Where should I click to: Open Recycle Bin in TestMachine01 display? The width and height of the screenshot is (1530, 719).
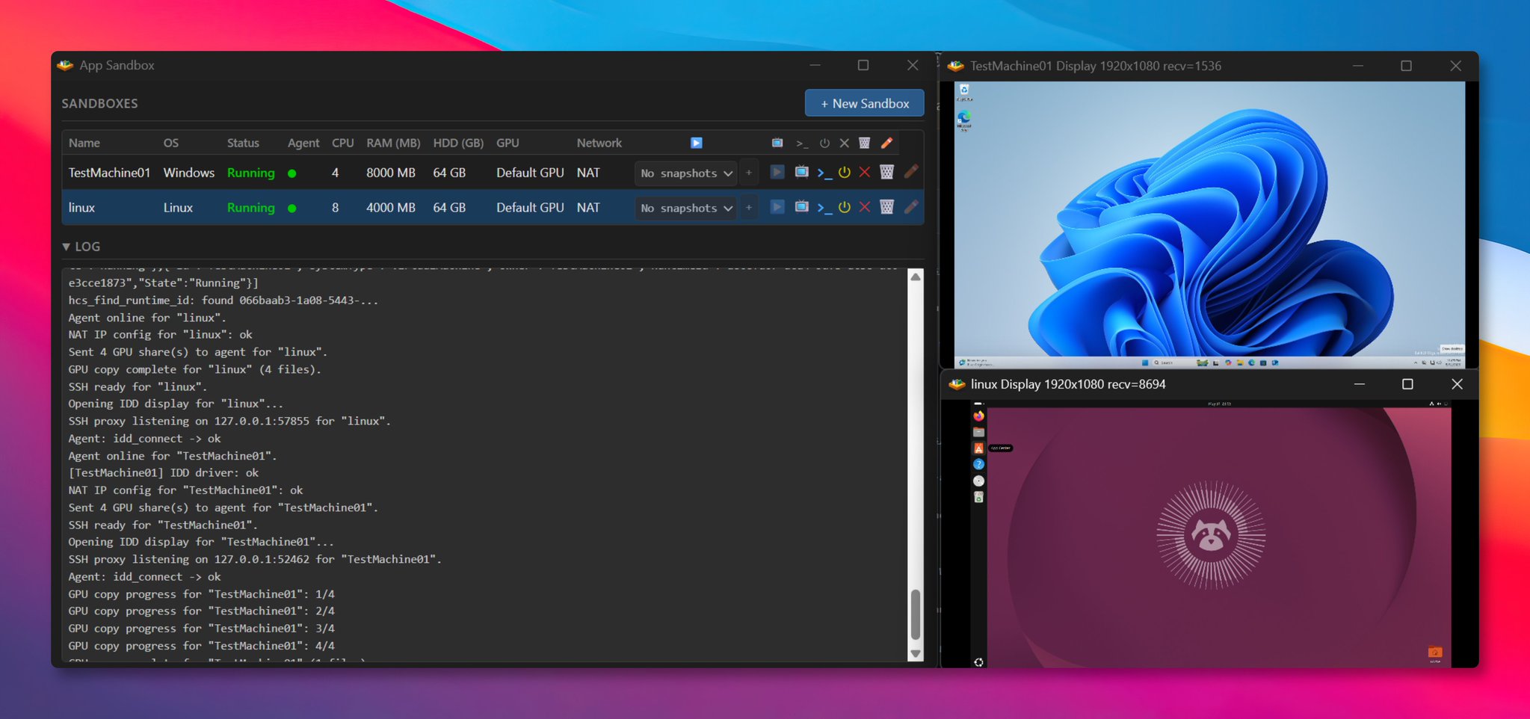click(964, 92)
